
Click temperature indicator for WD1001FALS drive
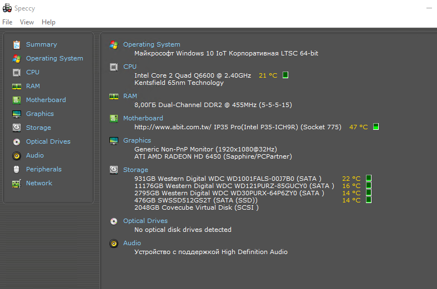(369, 178)
